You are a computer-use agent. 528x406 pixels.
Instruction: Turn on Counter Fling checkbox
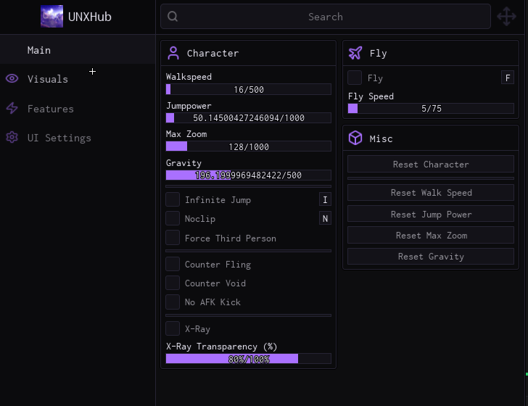pos(173,264)
